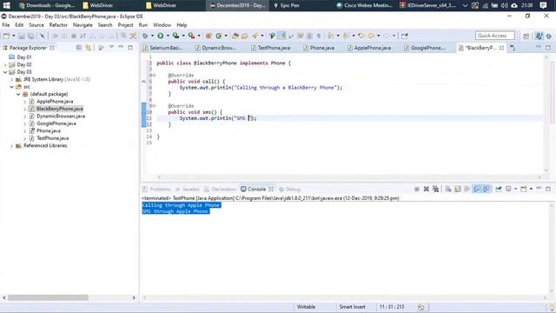Image resolution: width=556 pixels, height=313 pixels.
Task: Open the New dropdown arrow in toolbar
Action: pyautogui.click(x=14, y=36)
